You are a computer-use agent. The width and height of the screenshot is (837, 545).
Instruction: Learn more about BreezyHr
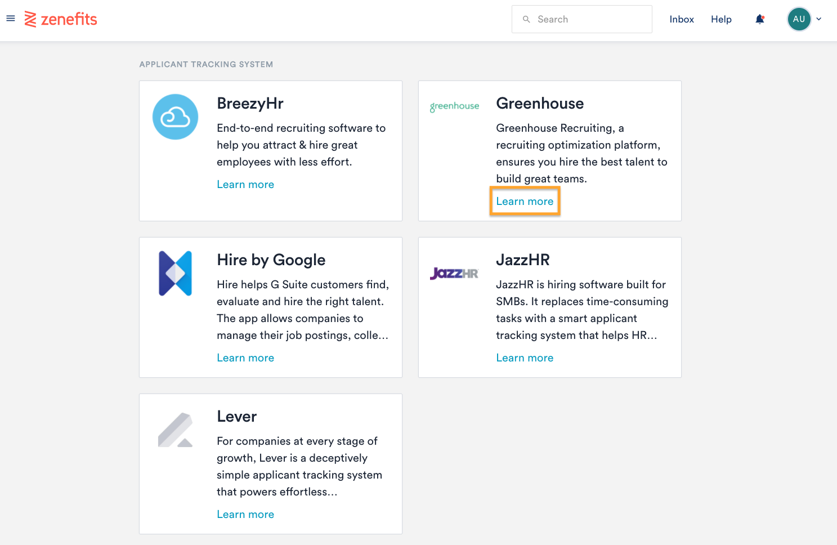coord(245,185)
